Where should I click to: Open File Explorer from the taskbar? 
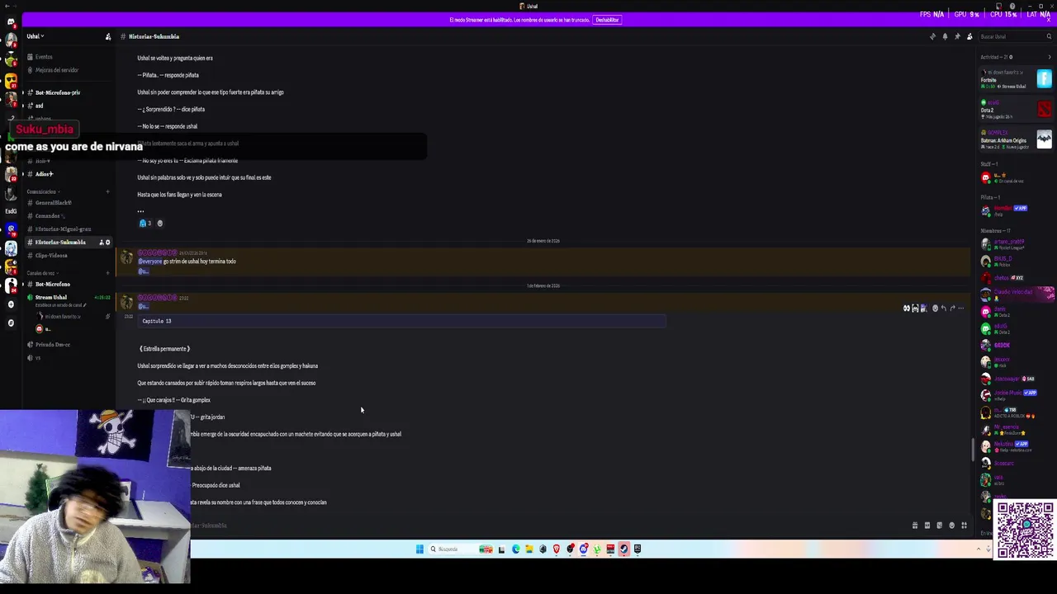pos(529,549)
